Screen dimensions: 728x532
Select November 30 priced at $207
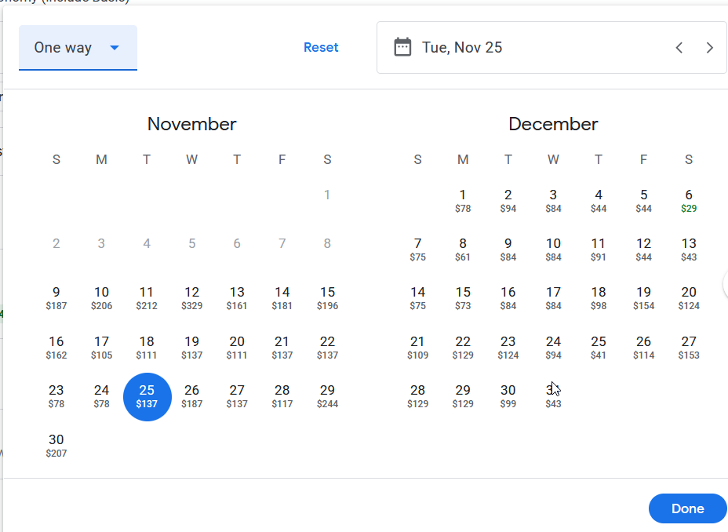(x=56, y=445)
